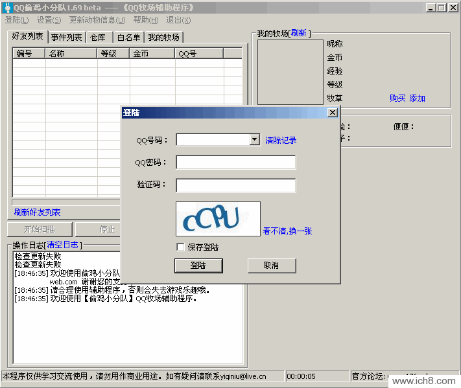The height and width of the screenshot is (388, 461).
Task: Click the avatar picture box in 我的牧场
Action: 290,72
